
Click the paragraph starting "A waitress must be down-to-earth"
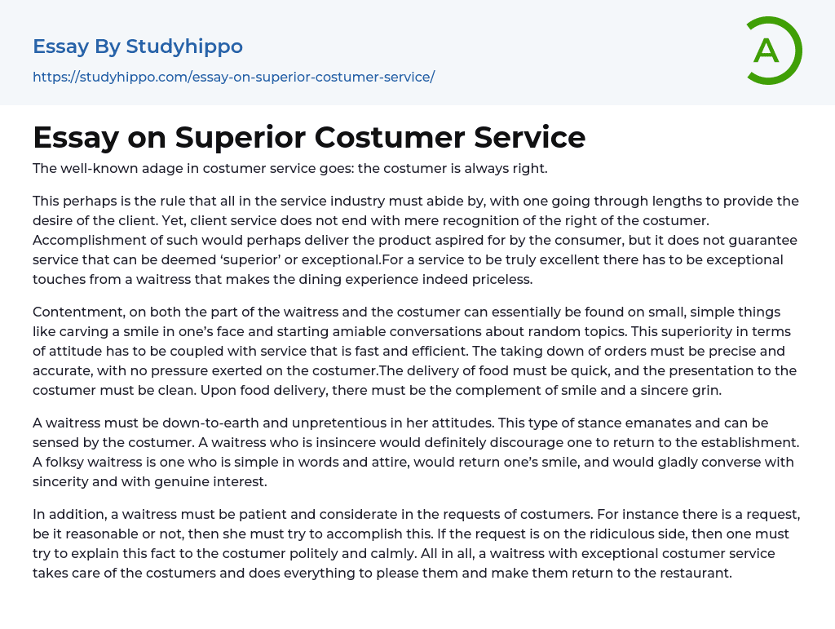[416, 452]
